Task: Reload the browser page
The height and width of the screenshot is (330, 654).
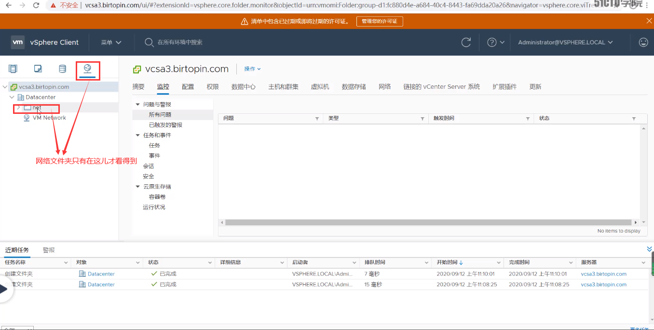Action: pos(36,5)
